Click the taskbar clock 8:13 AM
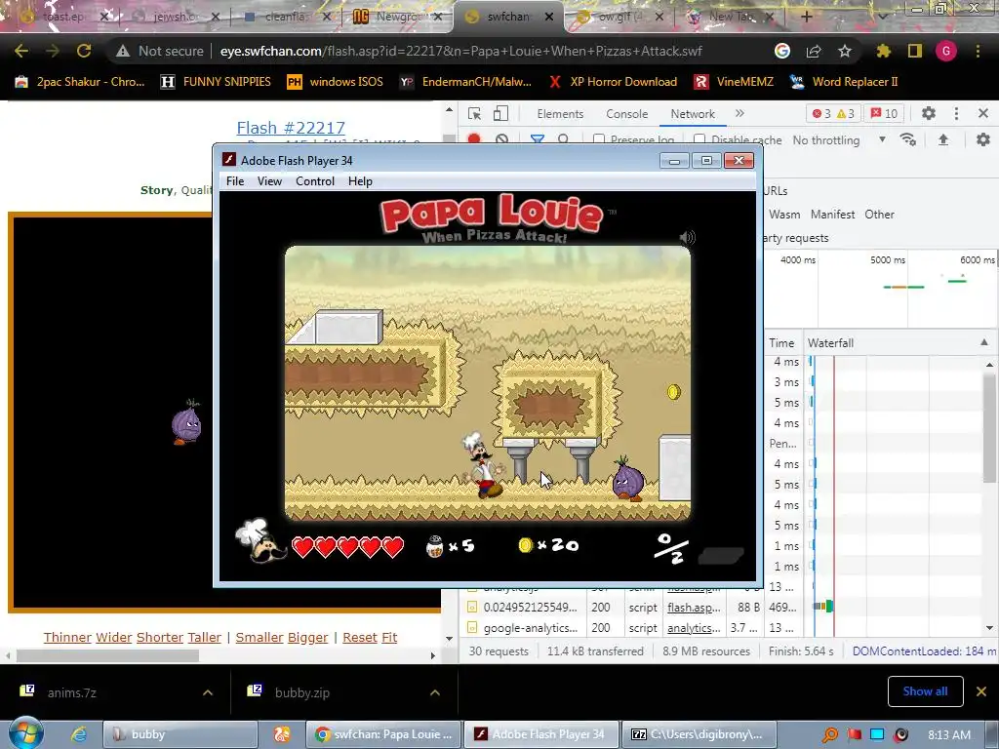 [949, 735]
